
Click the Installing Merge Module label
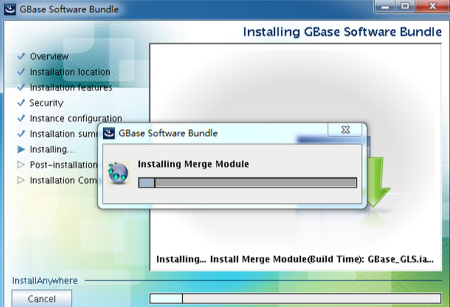coord(193,164)
